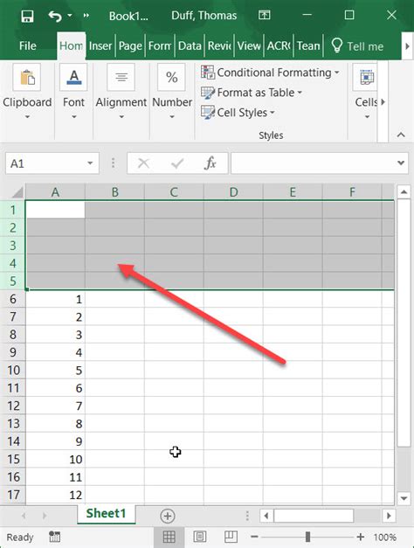Open the Name Box dropdown arrow

click(x=90, y=163)
